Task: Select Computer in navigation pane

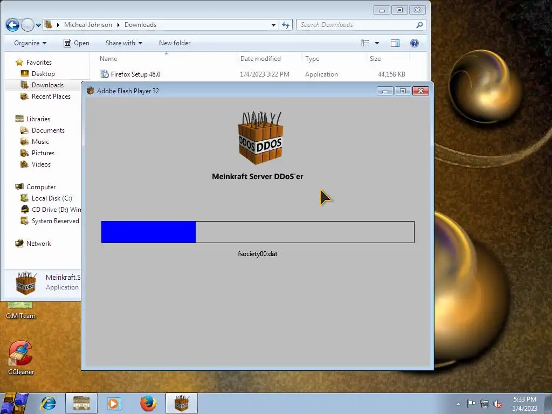Action: [x=41, y=187]
